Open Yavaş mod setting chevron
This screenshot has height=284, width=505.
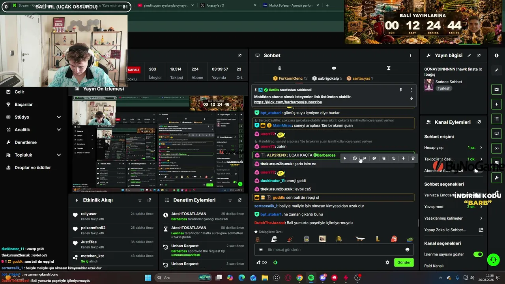click(x=481, y=207)
